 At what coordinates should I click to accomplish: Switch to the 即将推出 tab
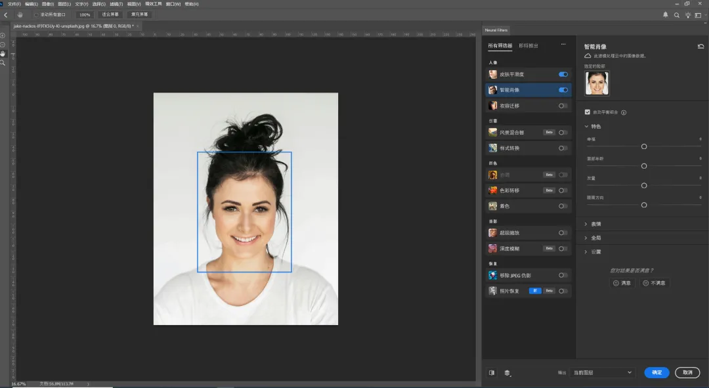coord(528,46)
